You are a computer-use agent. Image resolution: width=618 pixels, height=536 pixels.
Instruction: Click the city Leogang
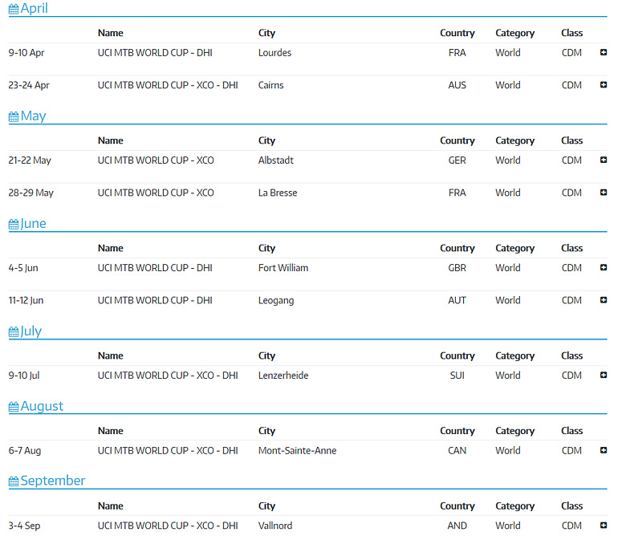click(x=276, y=301)
